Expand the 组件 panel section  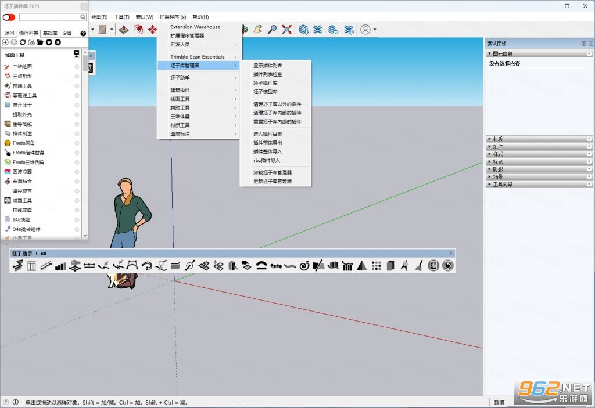[x=539, y=146]
